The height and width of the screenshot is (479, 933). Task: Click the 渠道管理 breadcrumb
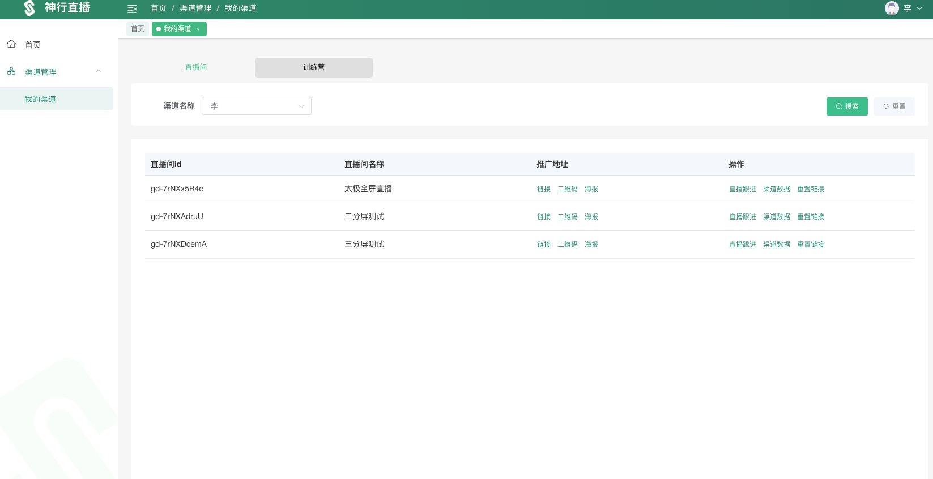pos(195,8)
